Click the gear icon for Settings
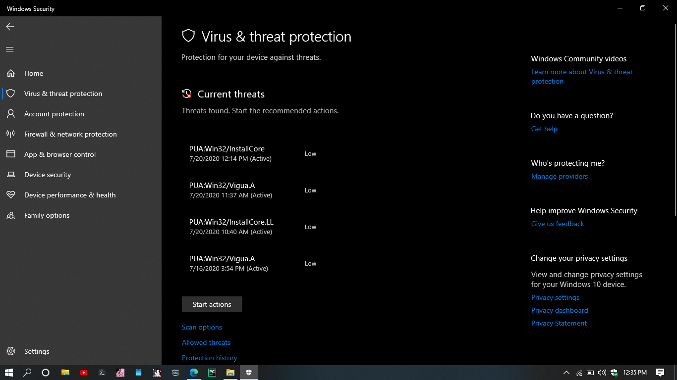The width and height of the screenshot is (677, 380). click(x=10, y=351)
